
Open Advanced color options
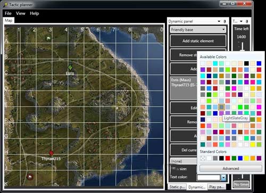231,169
